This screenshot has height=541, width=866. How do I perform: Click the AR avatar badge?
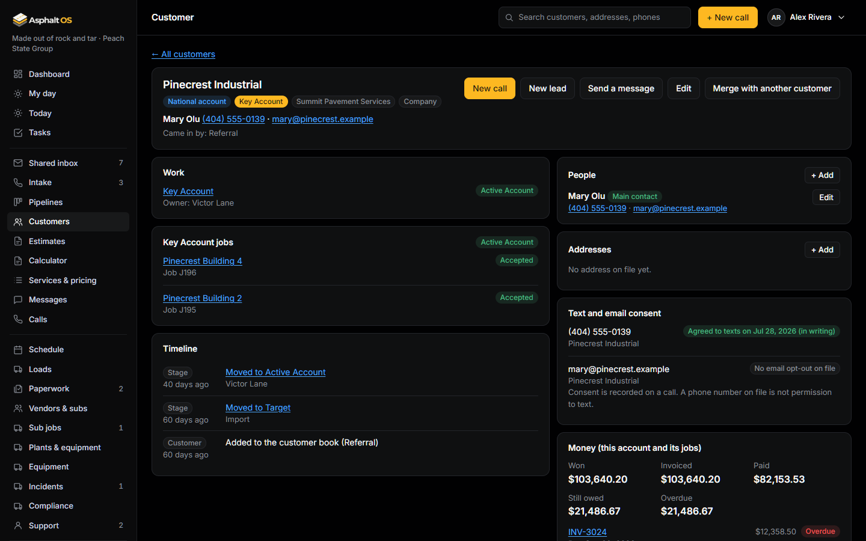coord(776,17)
